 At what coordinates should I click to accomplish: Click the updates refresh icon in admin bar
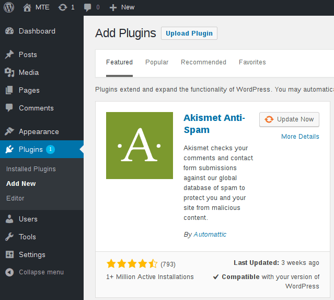point(63,7)
